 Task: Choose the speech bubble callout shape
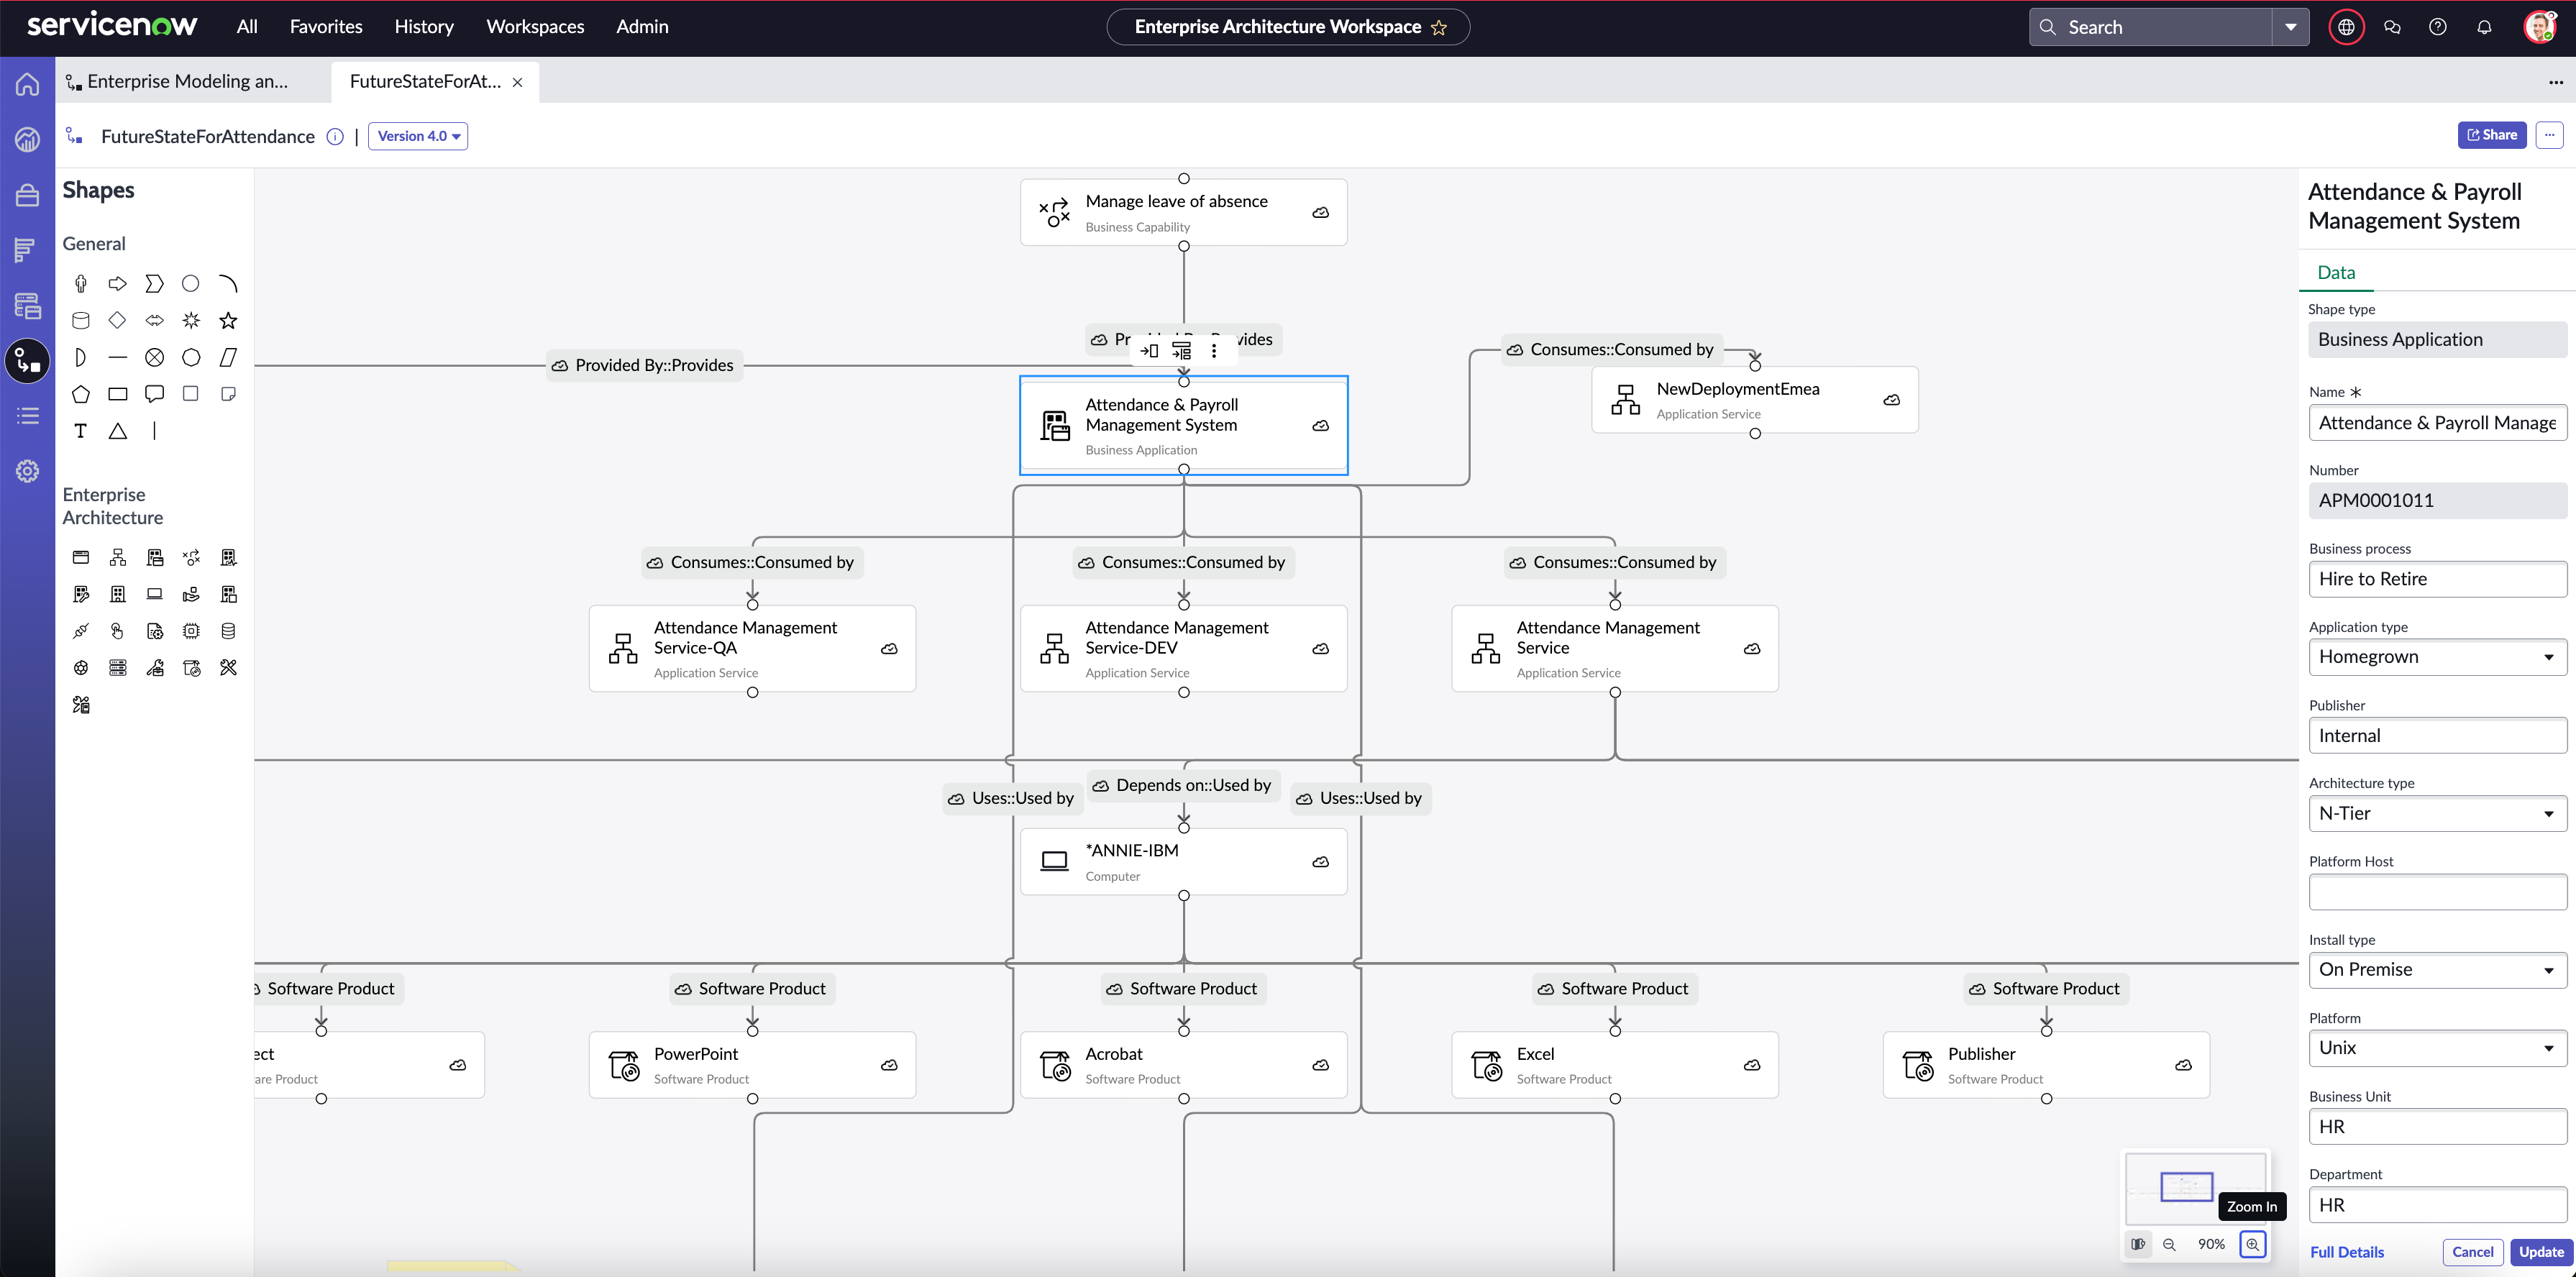coord(154,394)
